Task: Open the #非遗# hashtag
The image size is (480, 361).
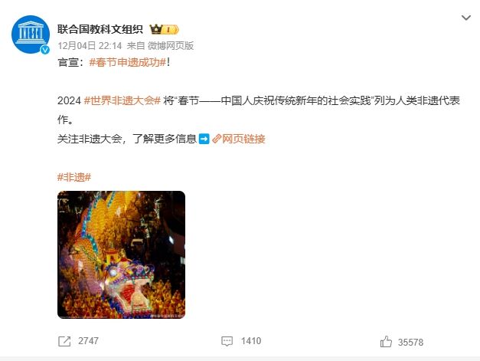Action: tap(74, 177)
